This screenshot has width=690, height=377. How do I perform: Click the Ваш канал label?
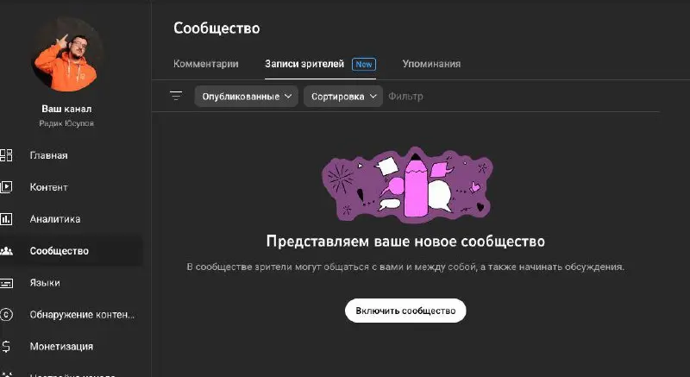[67, 109]
